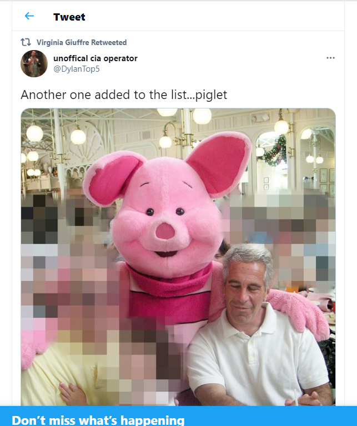Click Piglet's magenta scarf in the photo
Viewport: 357px width, 426px height.
point(169,283)
